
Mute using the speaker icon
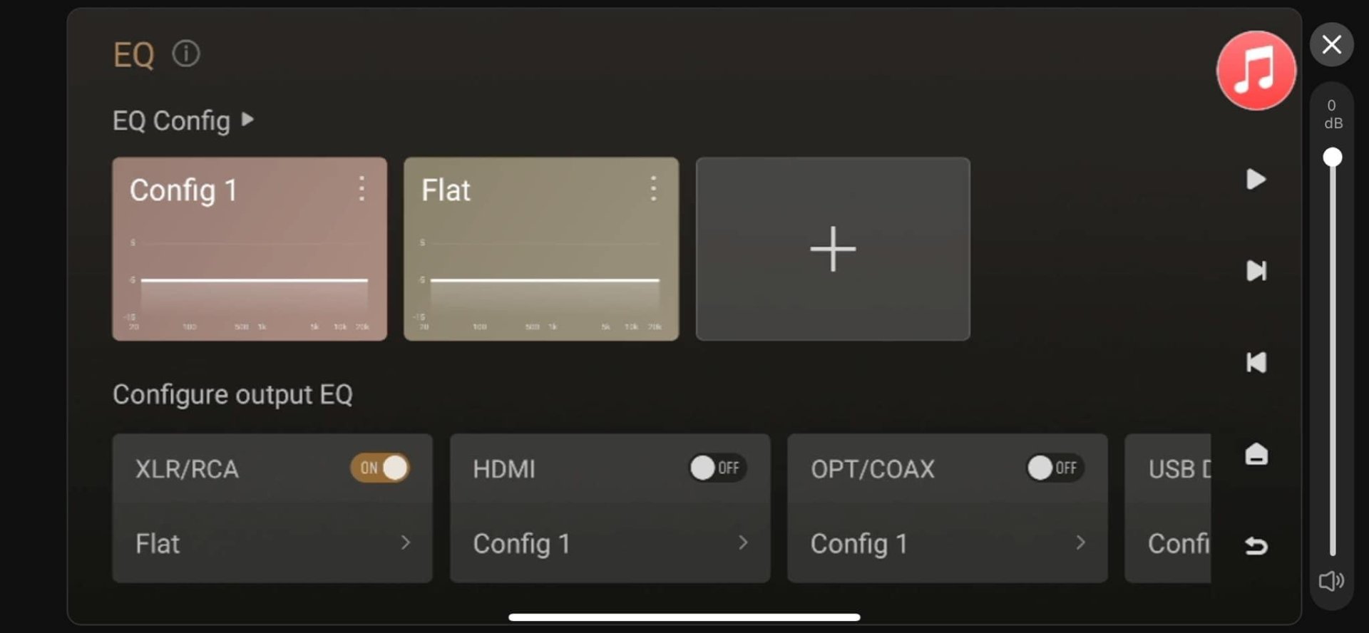pos(1331,581)
